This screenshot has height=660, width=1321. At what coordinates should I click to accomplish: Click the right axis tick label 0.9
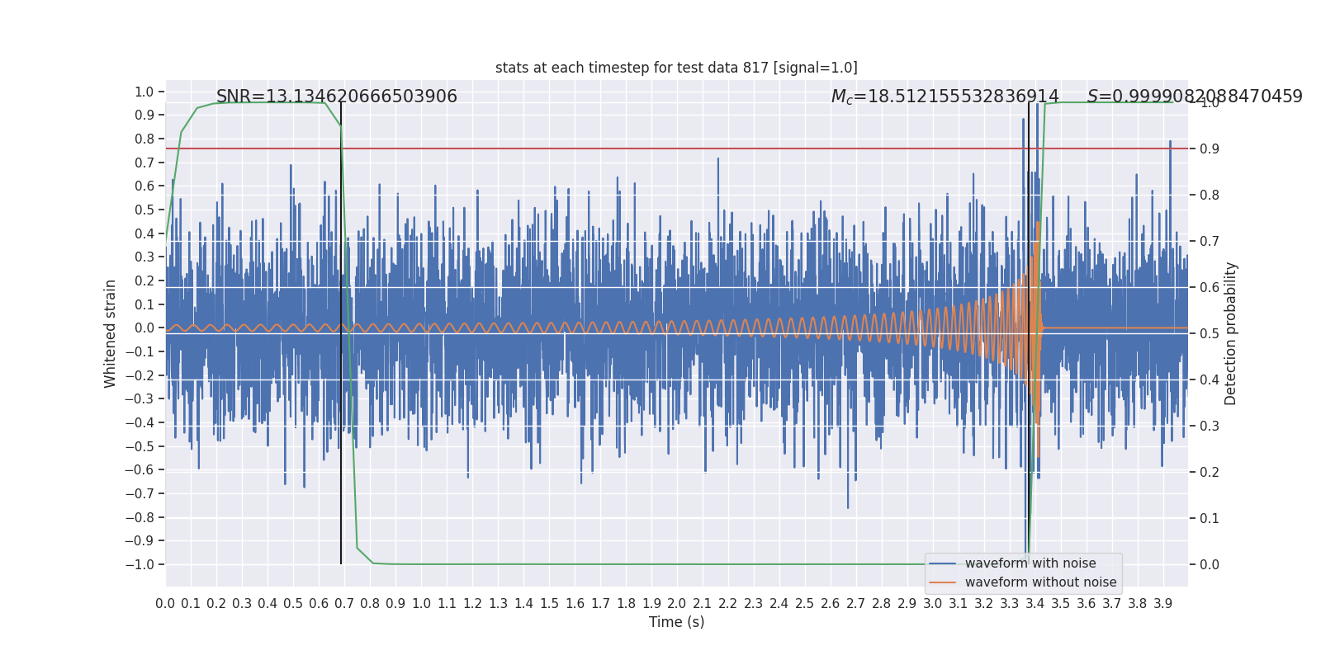(x=1210, y=148)
